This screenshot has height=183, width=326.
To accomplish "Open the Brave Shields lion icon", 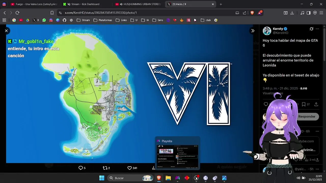I will pyautogui.click(x=252, y=13).
